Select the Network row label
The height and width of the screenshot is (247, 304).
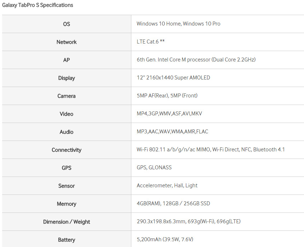[x=66, y=42]
